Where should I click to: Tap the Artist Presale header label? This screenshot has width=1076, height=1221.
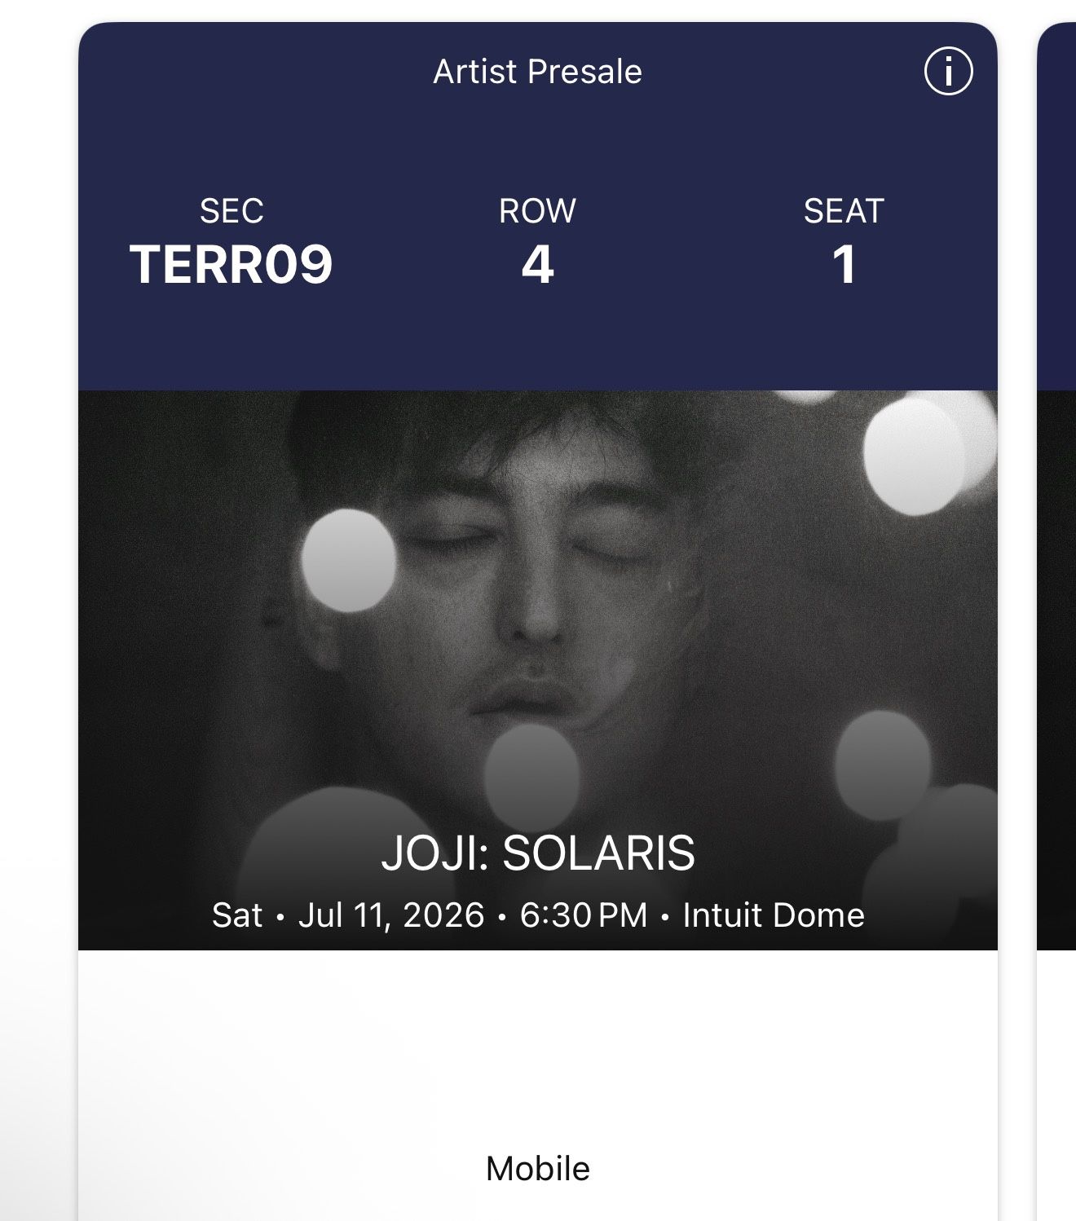tap(537, 72)
